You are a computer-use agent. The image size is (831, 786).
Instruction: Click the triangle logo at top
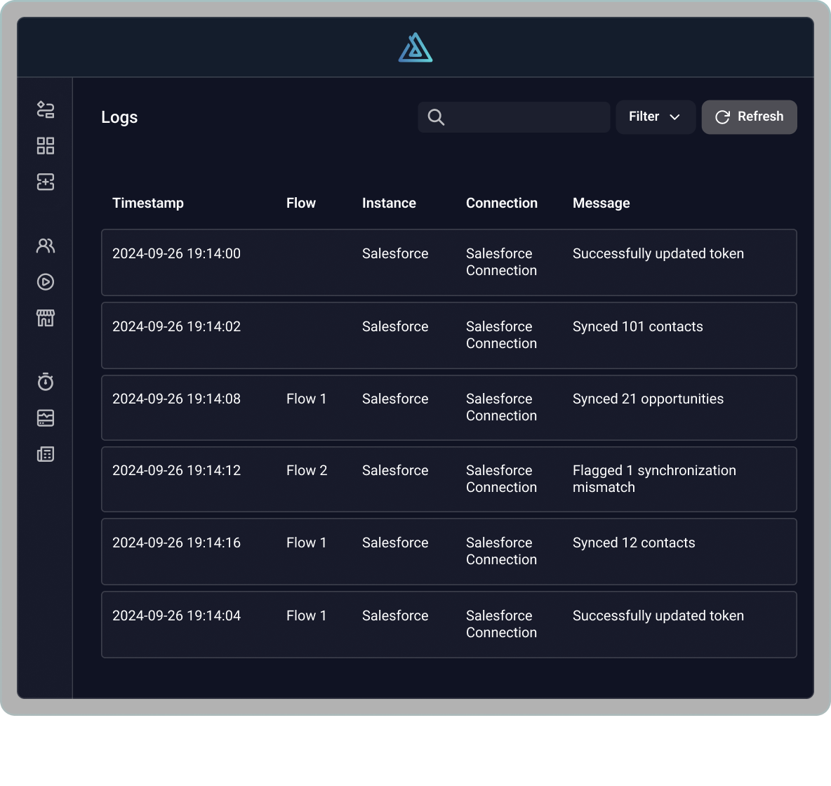415,48
